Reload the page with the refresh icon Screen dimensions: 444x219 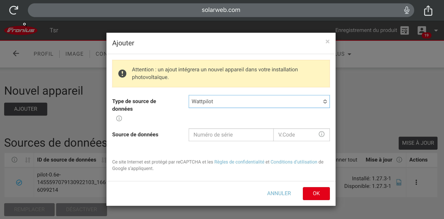pyautogui.click(x=14, y=10)
